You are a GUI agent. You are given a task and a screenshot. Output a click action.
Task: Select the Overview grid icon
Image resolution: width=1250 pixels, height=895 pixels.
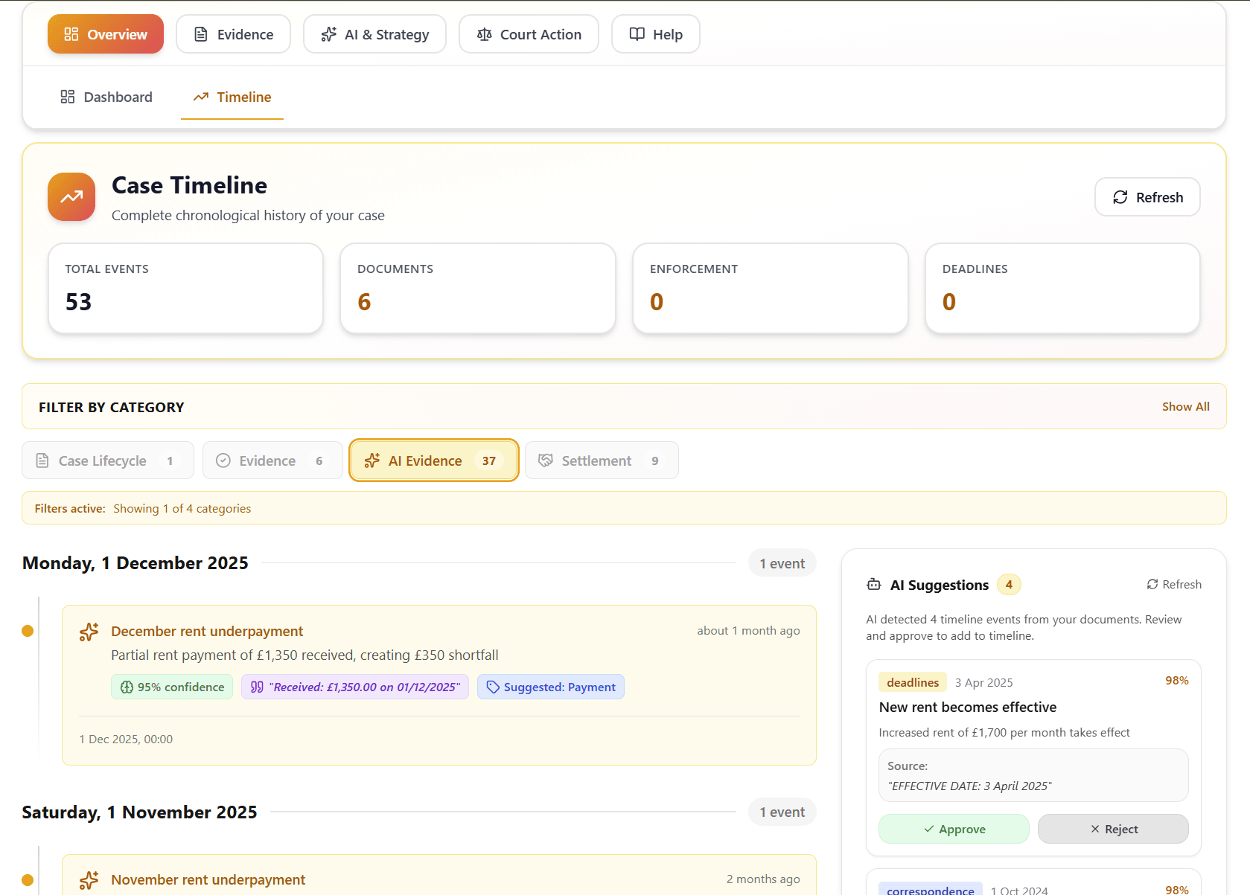tap(71, 33)
